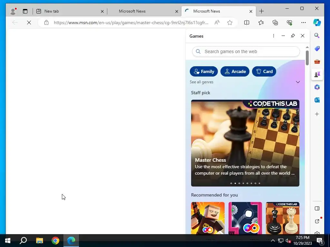Filter by Card genre
330x247 pixels.
(x=264, y=71)
